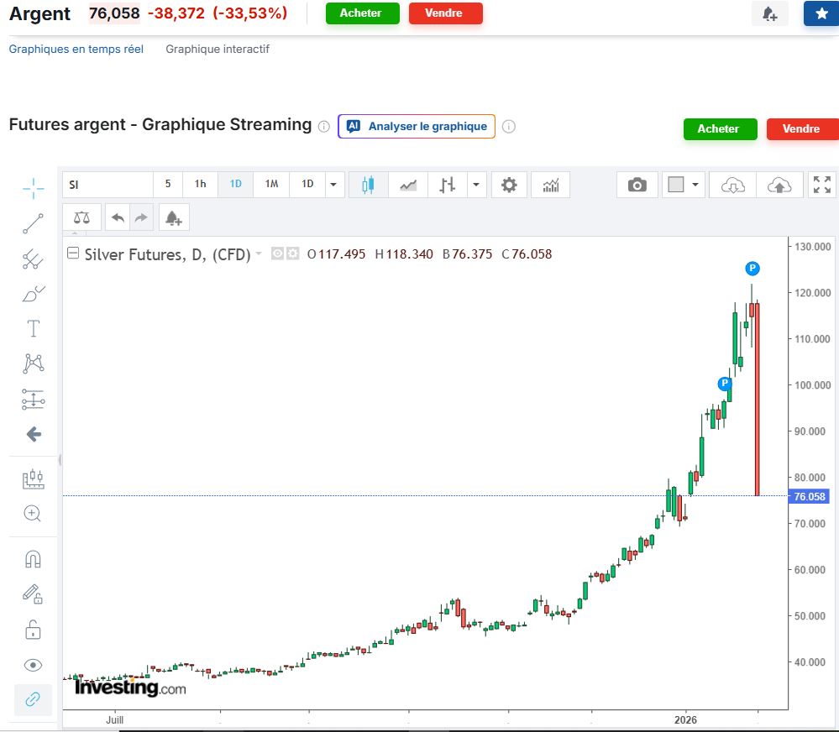Click the SI symbol input field
The image size is (839, 732).
click(107, 185)
